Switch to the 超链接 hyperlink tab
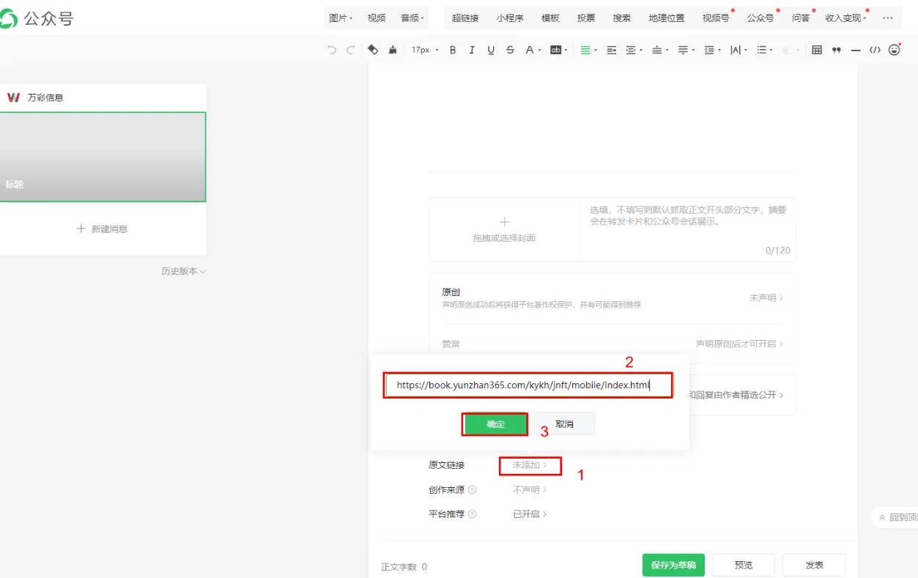918x578 pixels. point(464,18)
